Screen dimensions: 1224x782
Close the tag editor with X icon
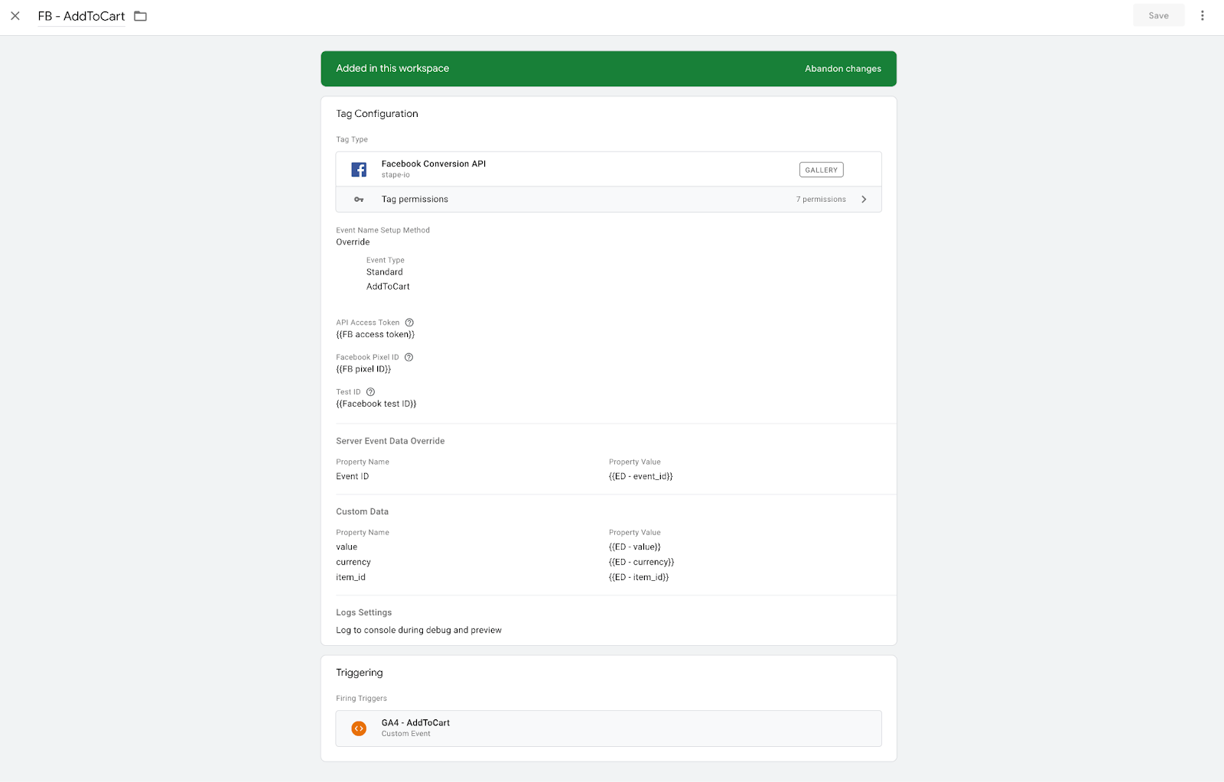pos(15,15)
